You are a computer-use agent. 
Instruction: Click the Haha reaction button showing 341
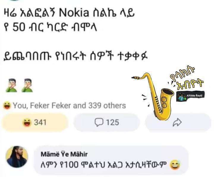tap(35, 122)
